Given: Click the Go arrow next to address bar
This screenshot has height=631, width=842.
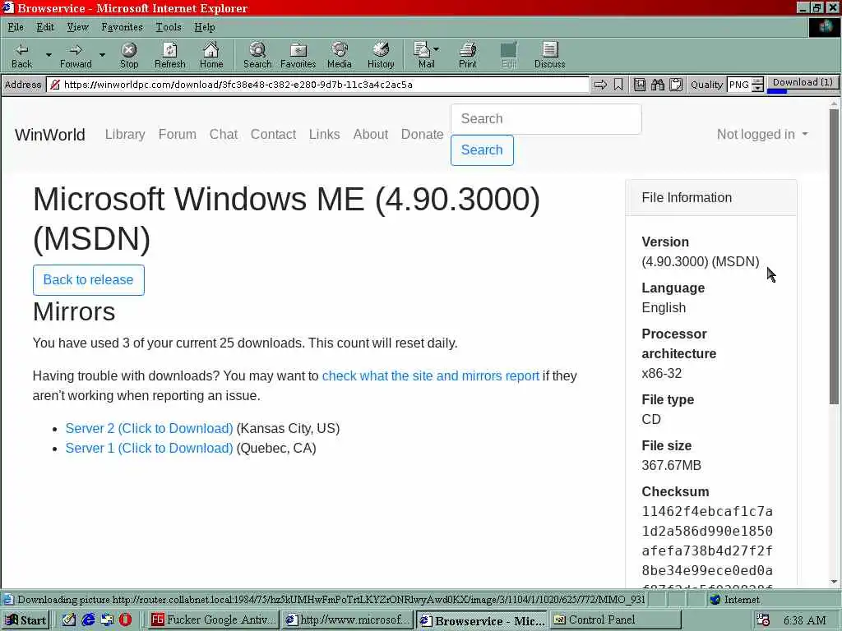Looking at the screenshot, I should (600, 85).
